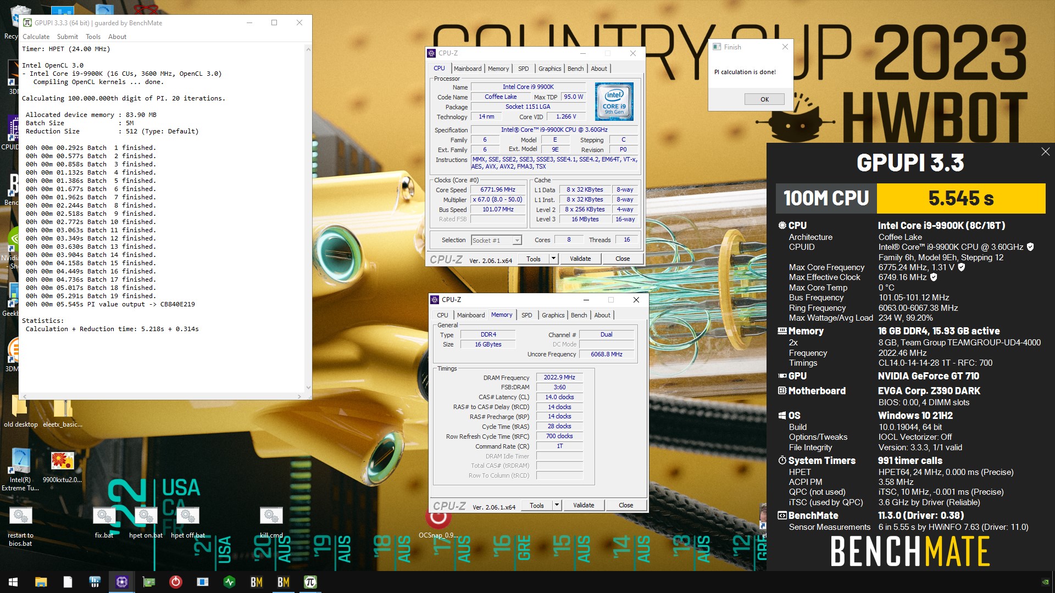Open the About menu in GPUPI
The image size is (1055, 593).
(117, 37)
